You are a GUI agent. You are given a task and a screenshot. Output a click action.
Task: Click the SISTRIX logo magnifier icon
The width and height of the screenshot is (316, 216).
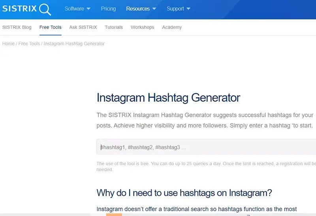click(x=45, y=9)
